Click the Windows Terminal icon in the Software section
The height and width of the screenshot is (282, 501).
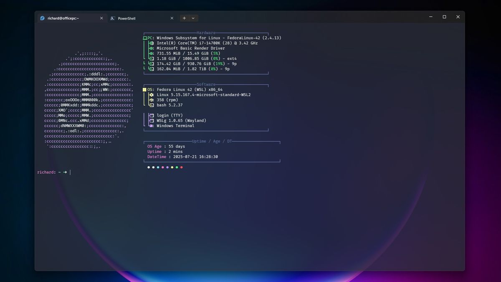pyautogui.click(x=151, y=125)
